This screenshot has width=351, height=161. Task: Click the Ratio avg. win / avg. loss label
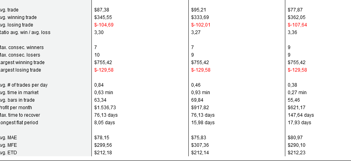(25, 32)
